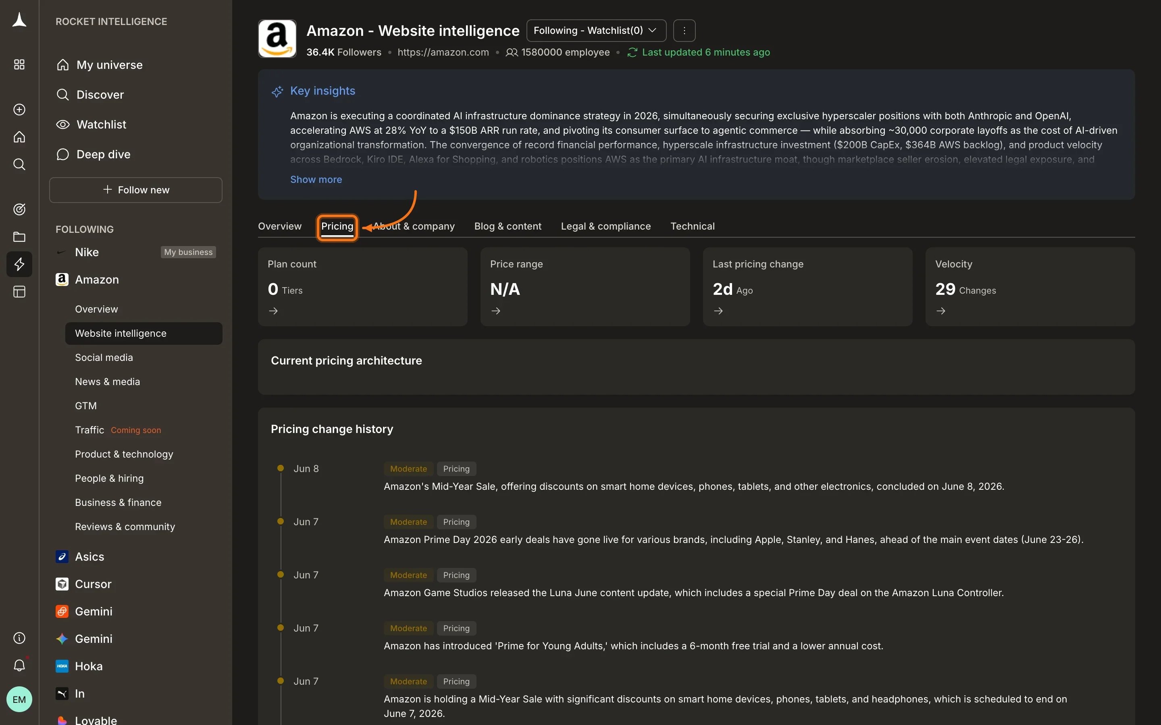Click the arrow on Velocity card

(941, 311)
